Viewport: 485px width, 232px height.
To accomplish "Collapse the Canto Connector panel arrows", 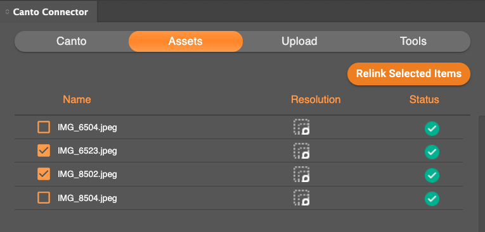I will coord(7,12).
